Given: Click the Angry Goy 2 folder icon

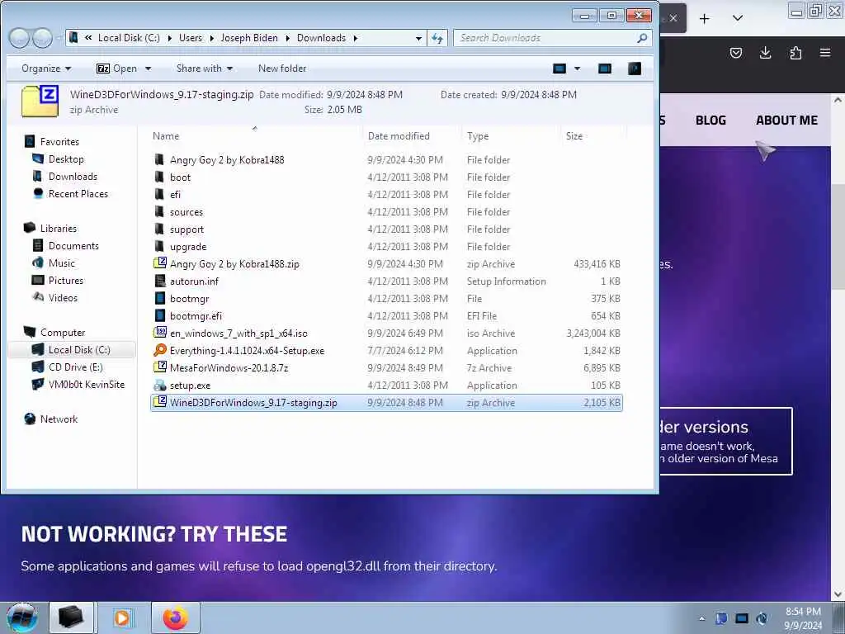Looking at the screenshot, I should 159,159.
